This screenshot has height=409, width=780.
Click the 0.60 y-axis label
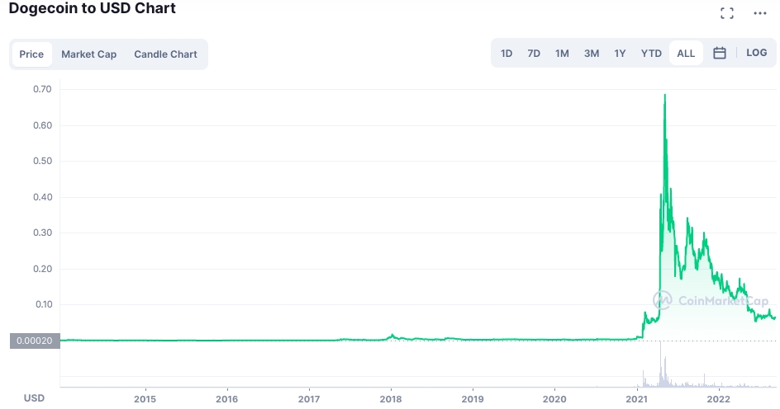pos(42,125)
